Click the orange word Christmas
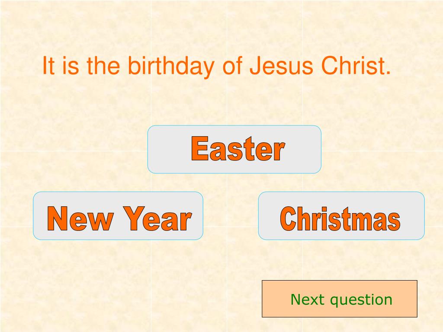 tap(340, 218)
